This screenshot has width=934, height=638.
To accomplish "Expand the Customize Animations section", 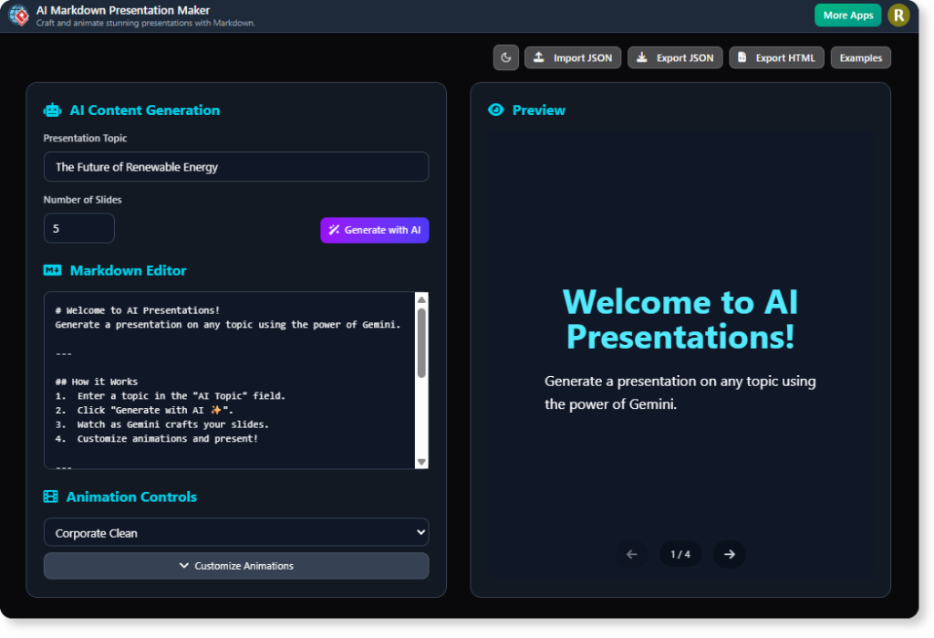I will (236, 565).
